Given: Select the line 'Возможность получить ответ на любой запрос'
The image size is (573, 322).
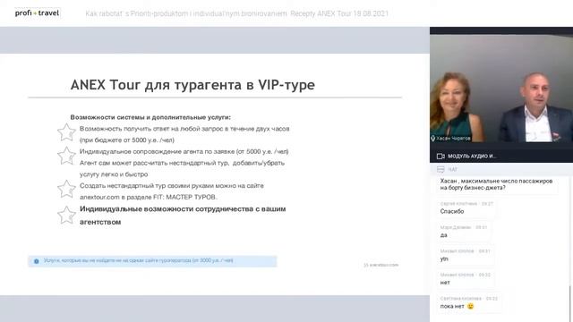Looking at the screenshot, I should pos(184,129).
